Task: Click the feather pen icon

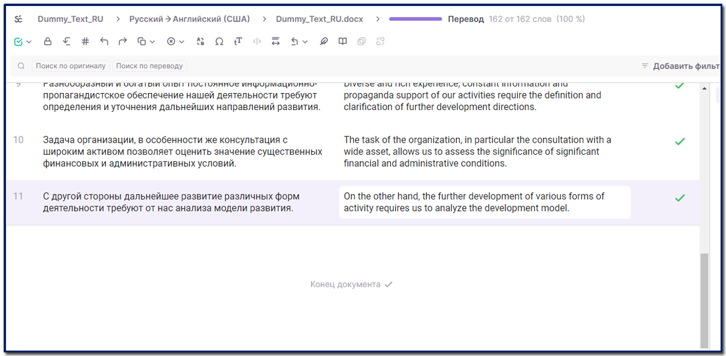Action: click(324, 42)
